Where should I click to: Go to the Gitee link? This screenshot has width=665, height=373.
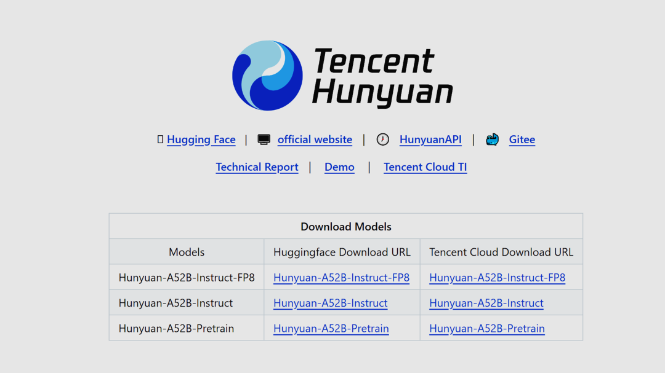point(522,139)
